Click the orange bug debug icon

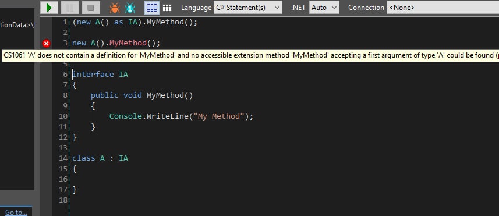115,8
